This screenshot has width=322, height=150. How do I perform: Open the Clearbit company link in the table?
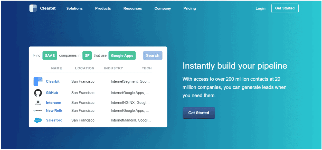tap(53, 81)
